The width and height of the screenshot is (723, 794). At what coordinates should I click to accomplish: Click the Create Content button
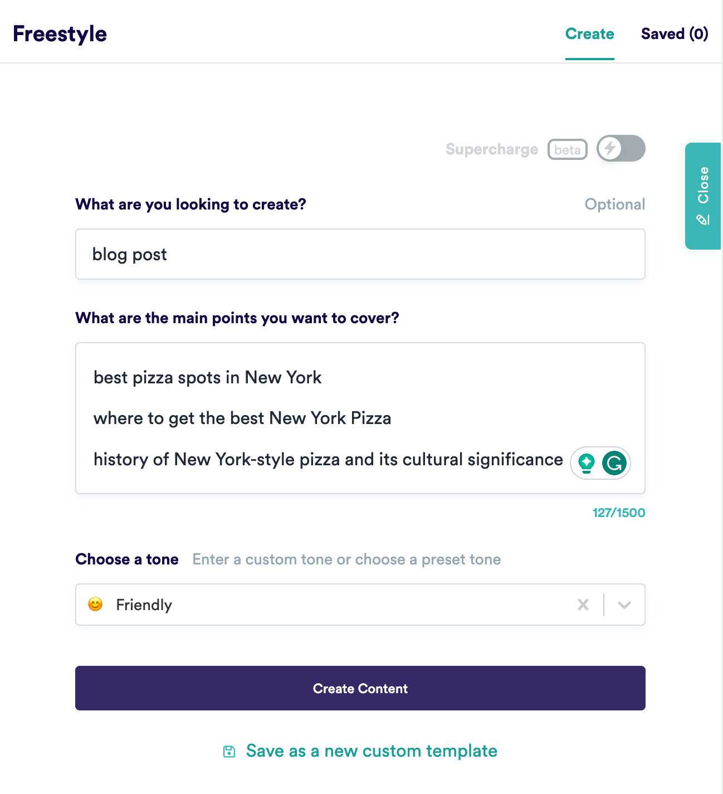coord(360,688)
